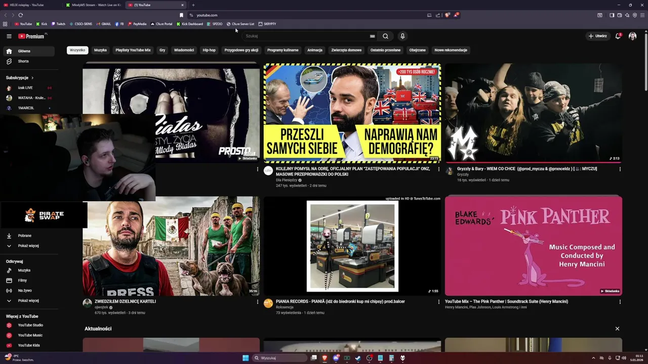Select the Gry filter chip

pyautogui.click(x=162, y=50)
